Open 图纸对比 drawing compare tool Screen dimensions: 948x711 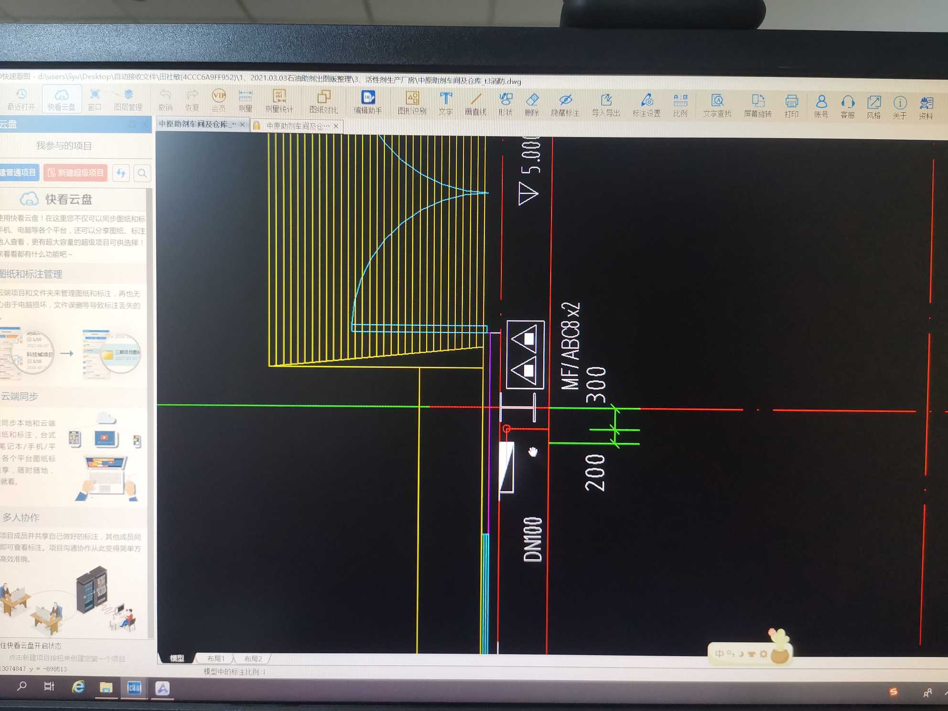click(323, 102)
